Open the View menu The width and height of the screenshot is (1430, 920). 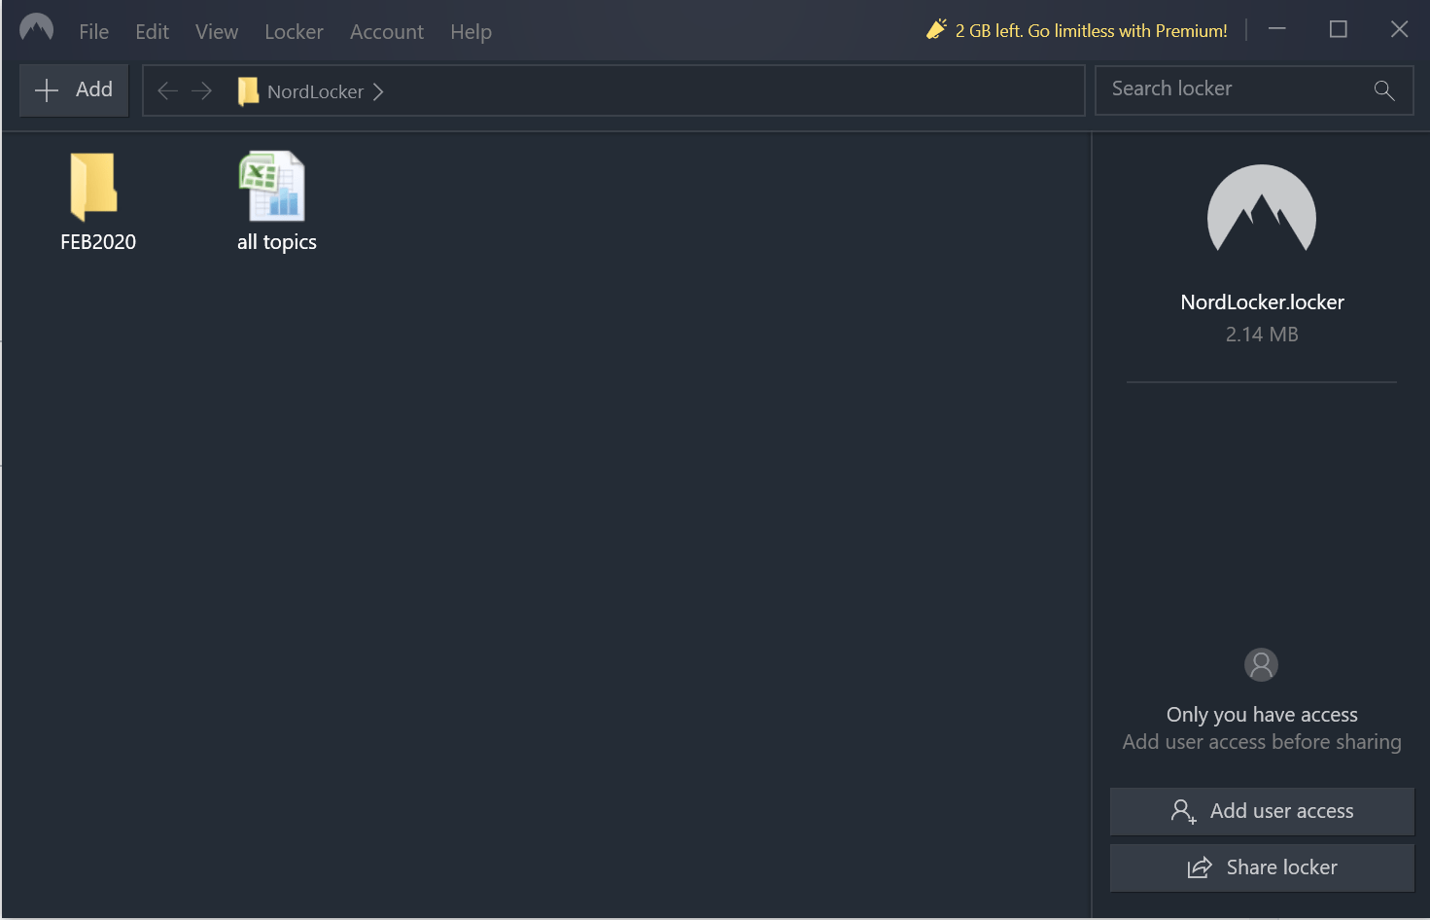[216, 32]
